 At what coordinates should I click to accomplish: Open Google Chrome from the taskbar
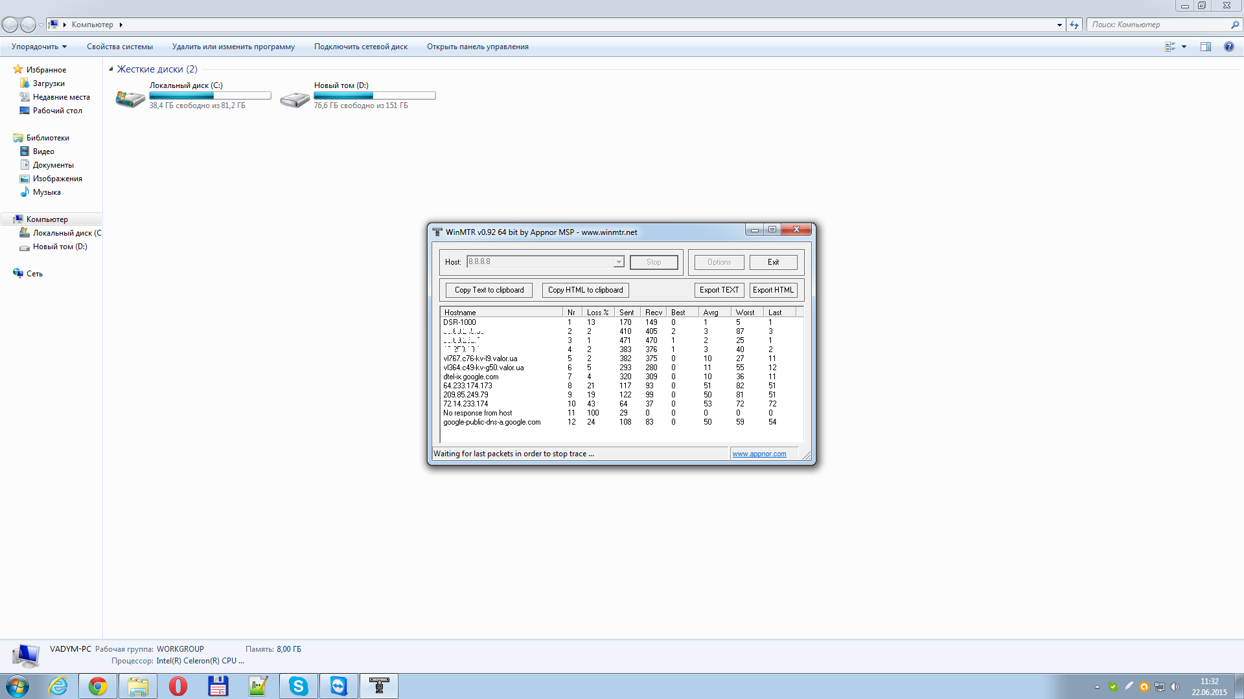98,686
